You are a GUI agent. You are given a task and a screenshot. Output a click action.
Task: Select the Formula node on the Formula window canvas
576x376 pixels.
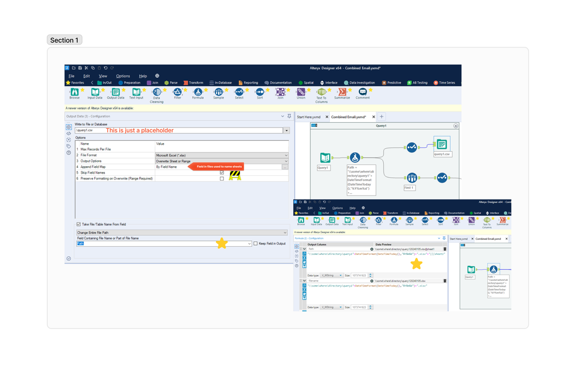(493, 269)
